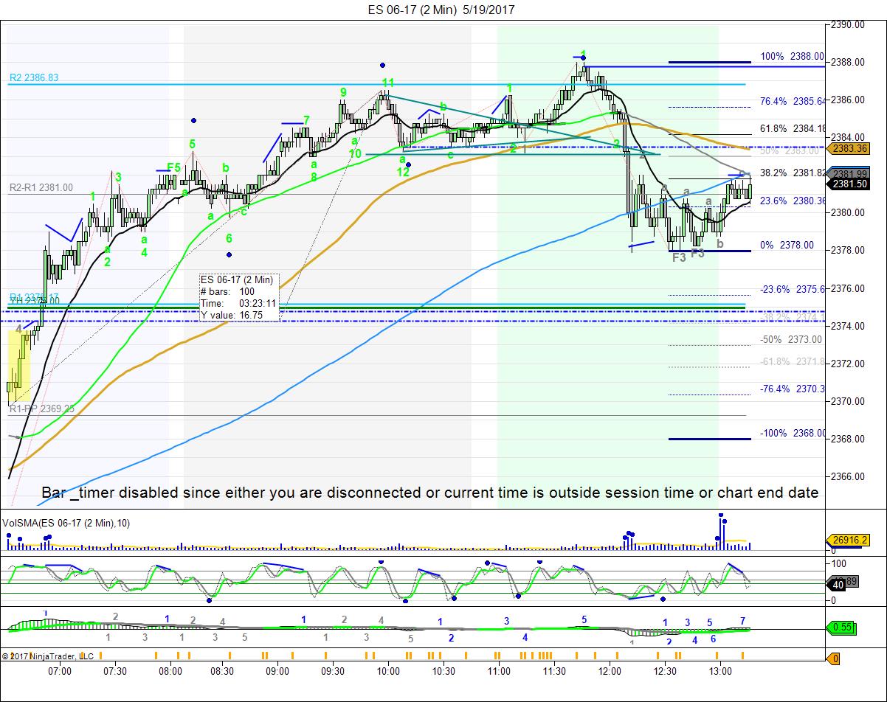Click the 61.8% 2384.18 Fibonacci label

[792, 129]
